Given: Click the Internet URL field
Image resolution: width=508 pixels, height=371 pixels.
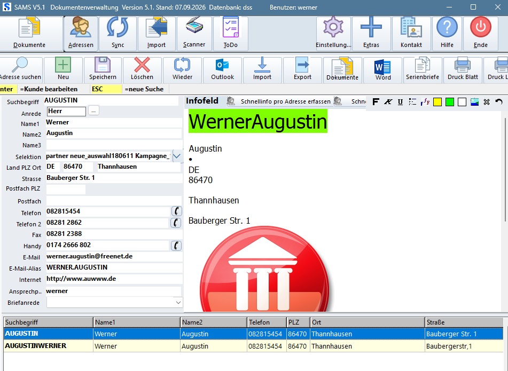Looking at the screenshot, I should (x=114, y=279).
